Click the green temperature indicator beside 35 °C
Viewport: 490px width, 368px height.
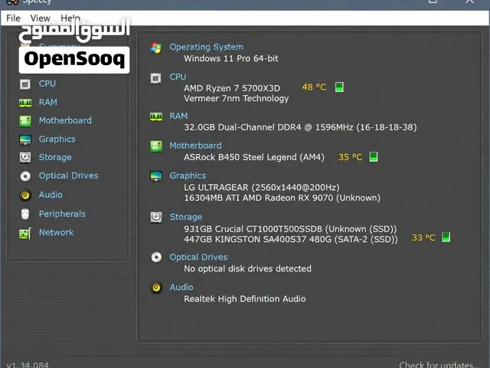pyautogui.click(x=374, y=156)
